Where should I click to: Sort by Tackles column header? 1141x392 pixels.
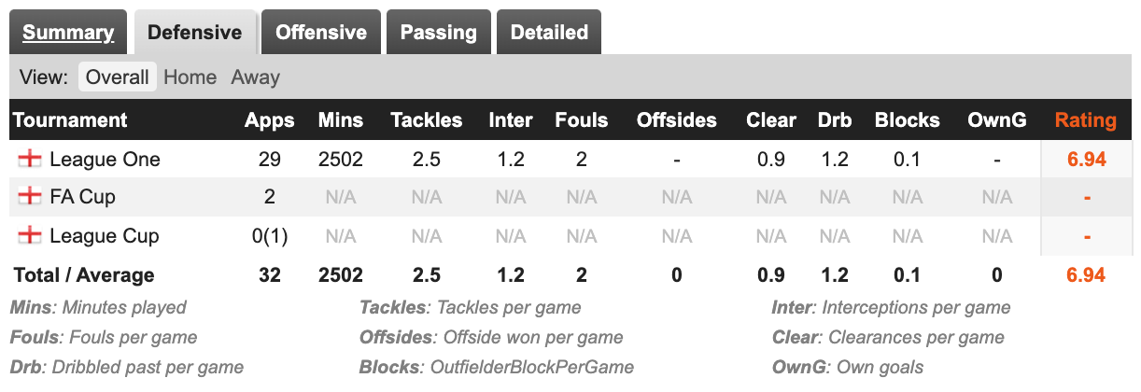pyautogui.click(x=426, y=120)
